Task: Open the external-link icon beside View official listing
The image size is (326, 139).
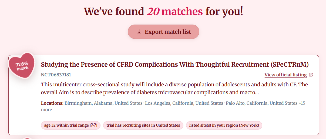Action: click(x=311, y=75)
